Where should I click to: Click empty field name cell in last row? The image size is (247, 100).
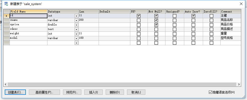click(x=29, y=43)
